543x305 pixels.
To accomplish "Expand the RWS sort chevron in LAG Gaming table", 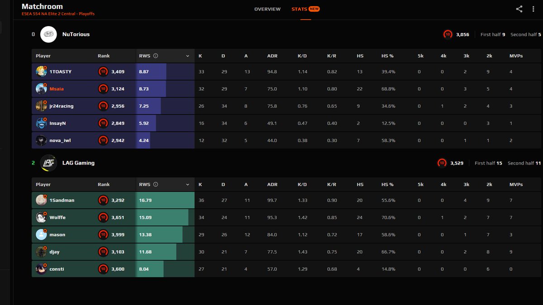I will (x=187, y=184).
